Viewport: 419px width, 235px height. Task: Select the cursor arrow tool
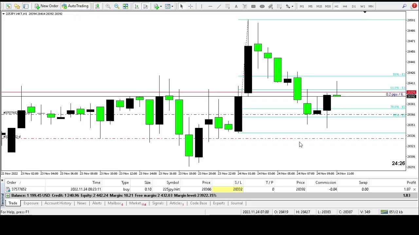click(182, 6)
